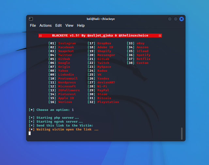Click the Spotify option text
209x165 pixels.
(143, 55)
